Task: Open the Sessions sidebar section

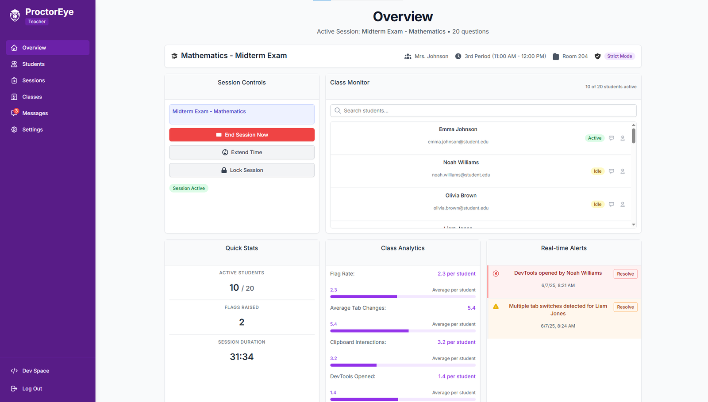Action: click(x=33, y=80)
